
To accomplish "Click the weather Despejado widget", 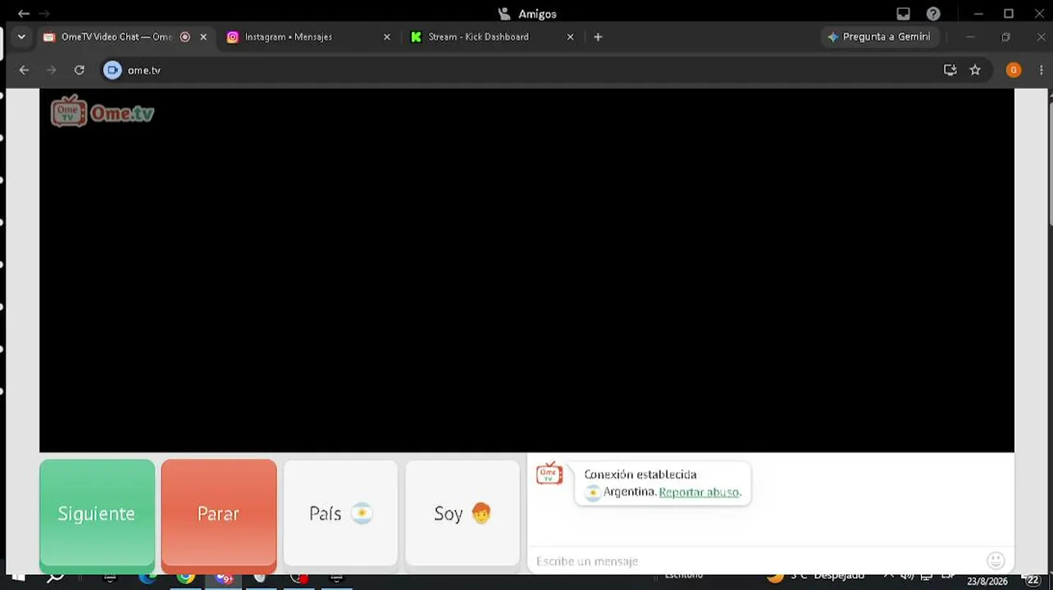I will [x=815, y=576].
